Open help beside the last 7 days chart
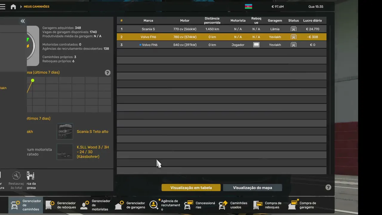This screenshot has width=382, height=215. coord(108,73)
